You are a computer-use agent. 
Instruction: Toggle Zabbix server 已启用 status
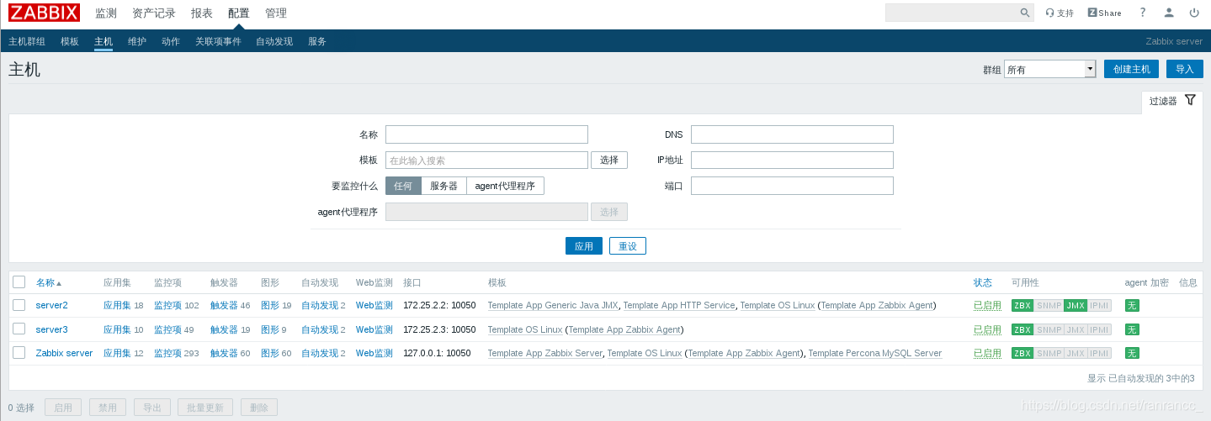(x=987, y=353)
